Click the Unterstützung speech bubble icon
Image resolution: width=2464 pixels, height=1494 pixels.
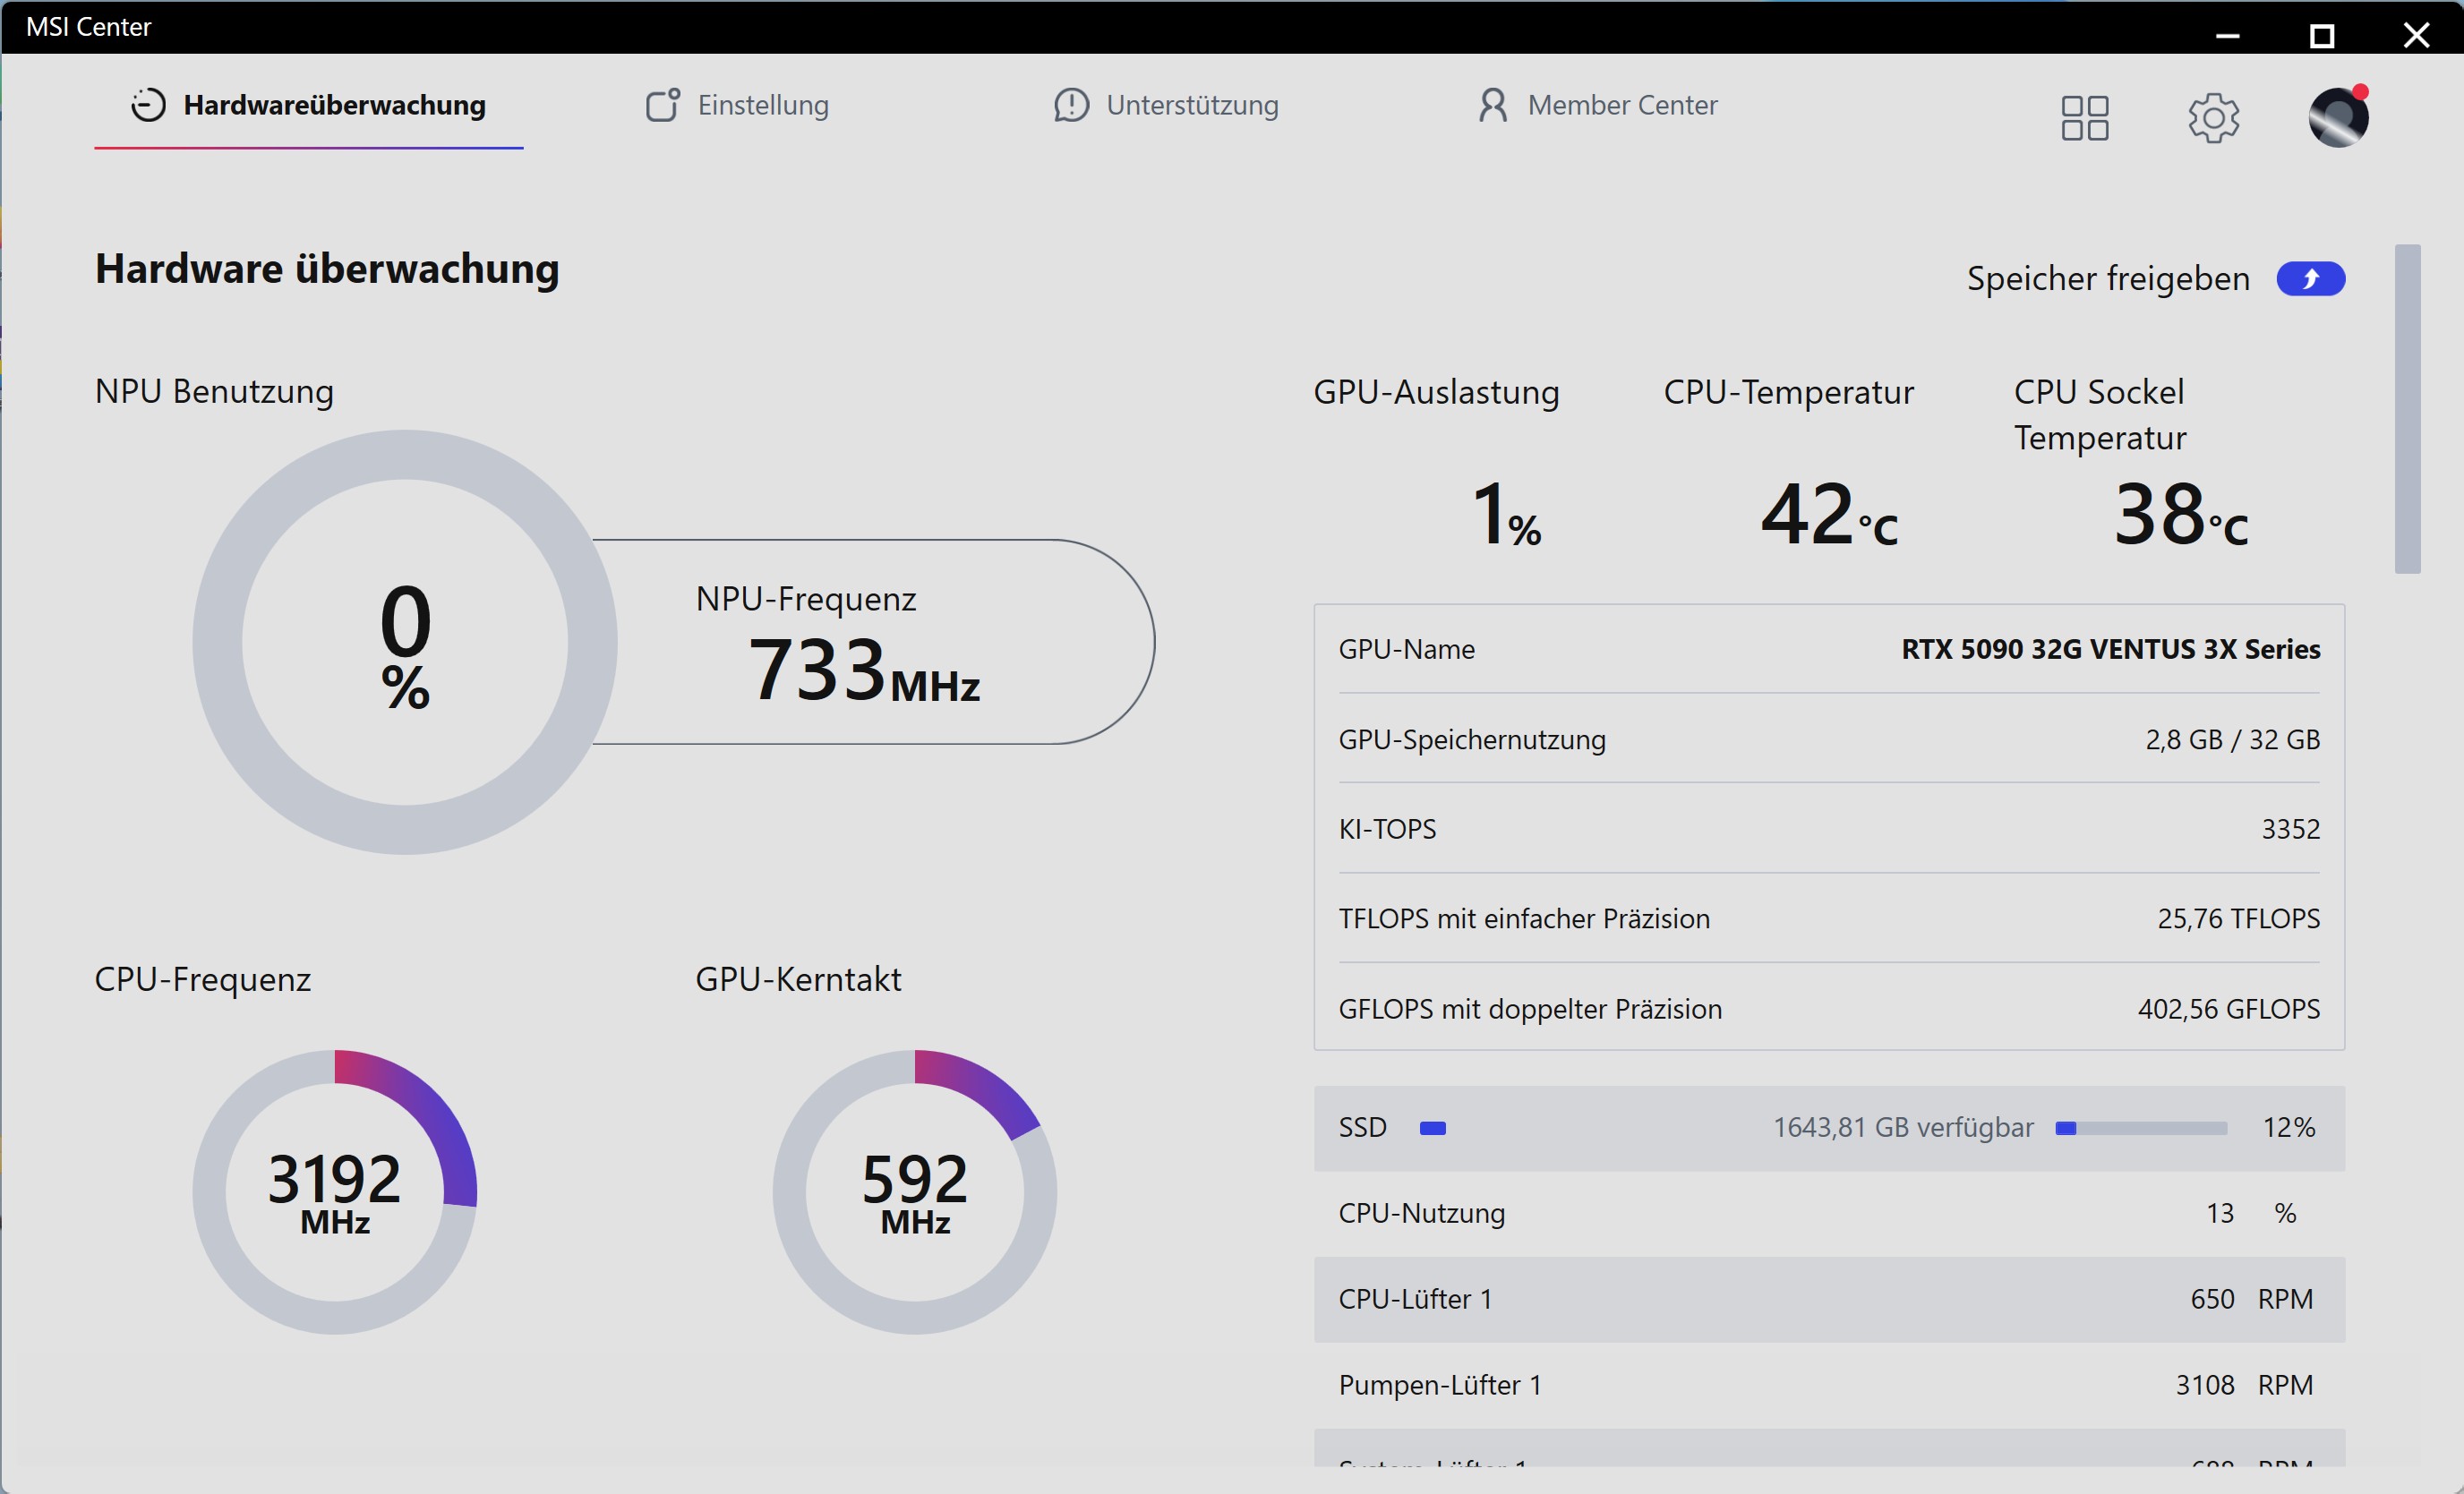[x=1071, y=105]
